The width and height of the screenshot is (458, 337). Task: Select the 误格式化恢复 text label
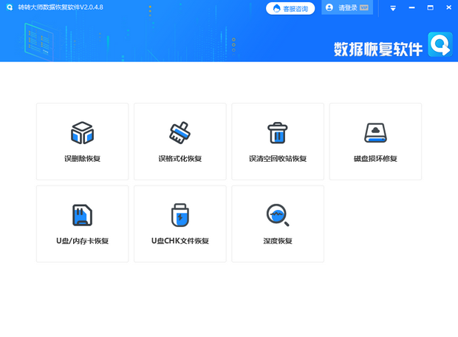180,159
